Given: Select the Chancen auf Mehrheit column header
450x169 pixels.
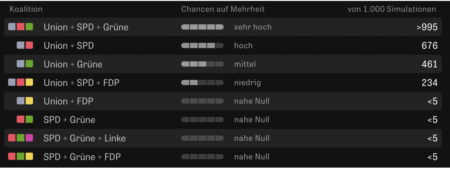Looking at the screenshot, I should (223, 9).
